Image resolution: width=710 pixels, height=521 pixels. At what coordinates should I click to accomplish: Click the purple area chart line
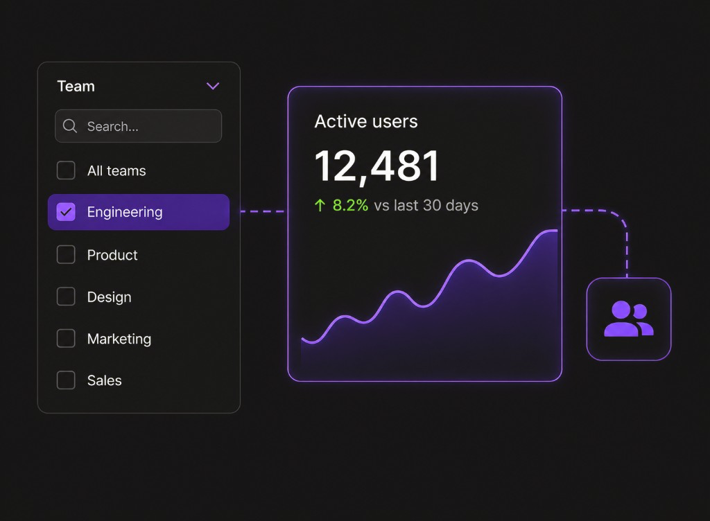pyautogui.click(x=429, y=287)
